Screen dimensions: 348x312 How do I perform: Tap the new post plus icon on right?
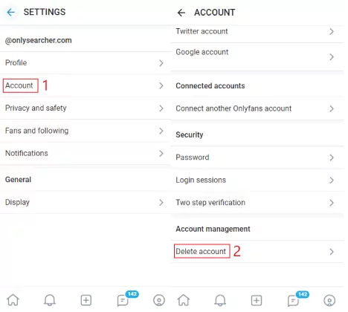257,301
